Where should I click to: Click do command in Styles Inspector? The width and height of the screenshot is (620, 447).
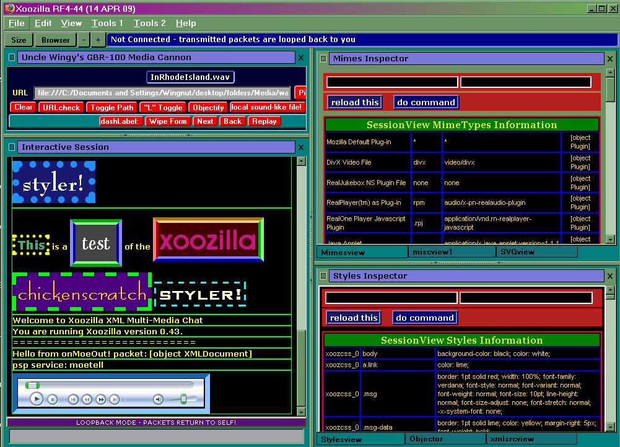click(425, 318)
